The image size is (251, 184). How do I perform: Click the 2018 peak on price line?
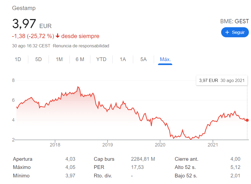coord(78,87)
